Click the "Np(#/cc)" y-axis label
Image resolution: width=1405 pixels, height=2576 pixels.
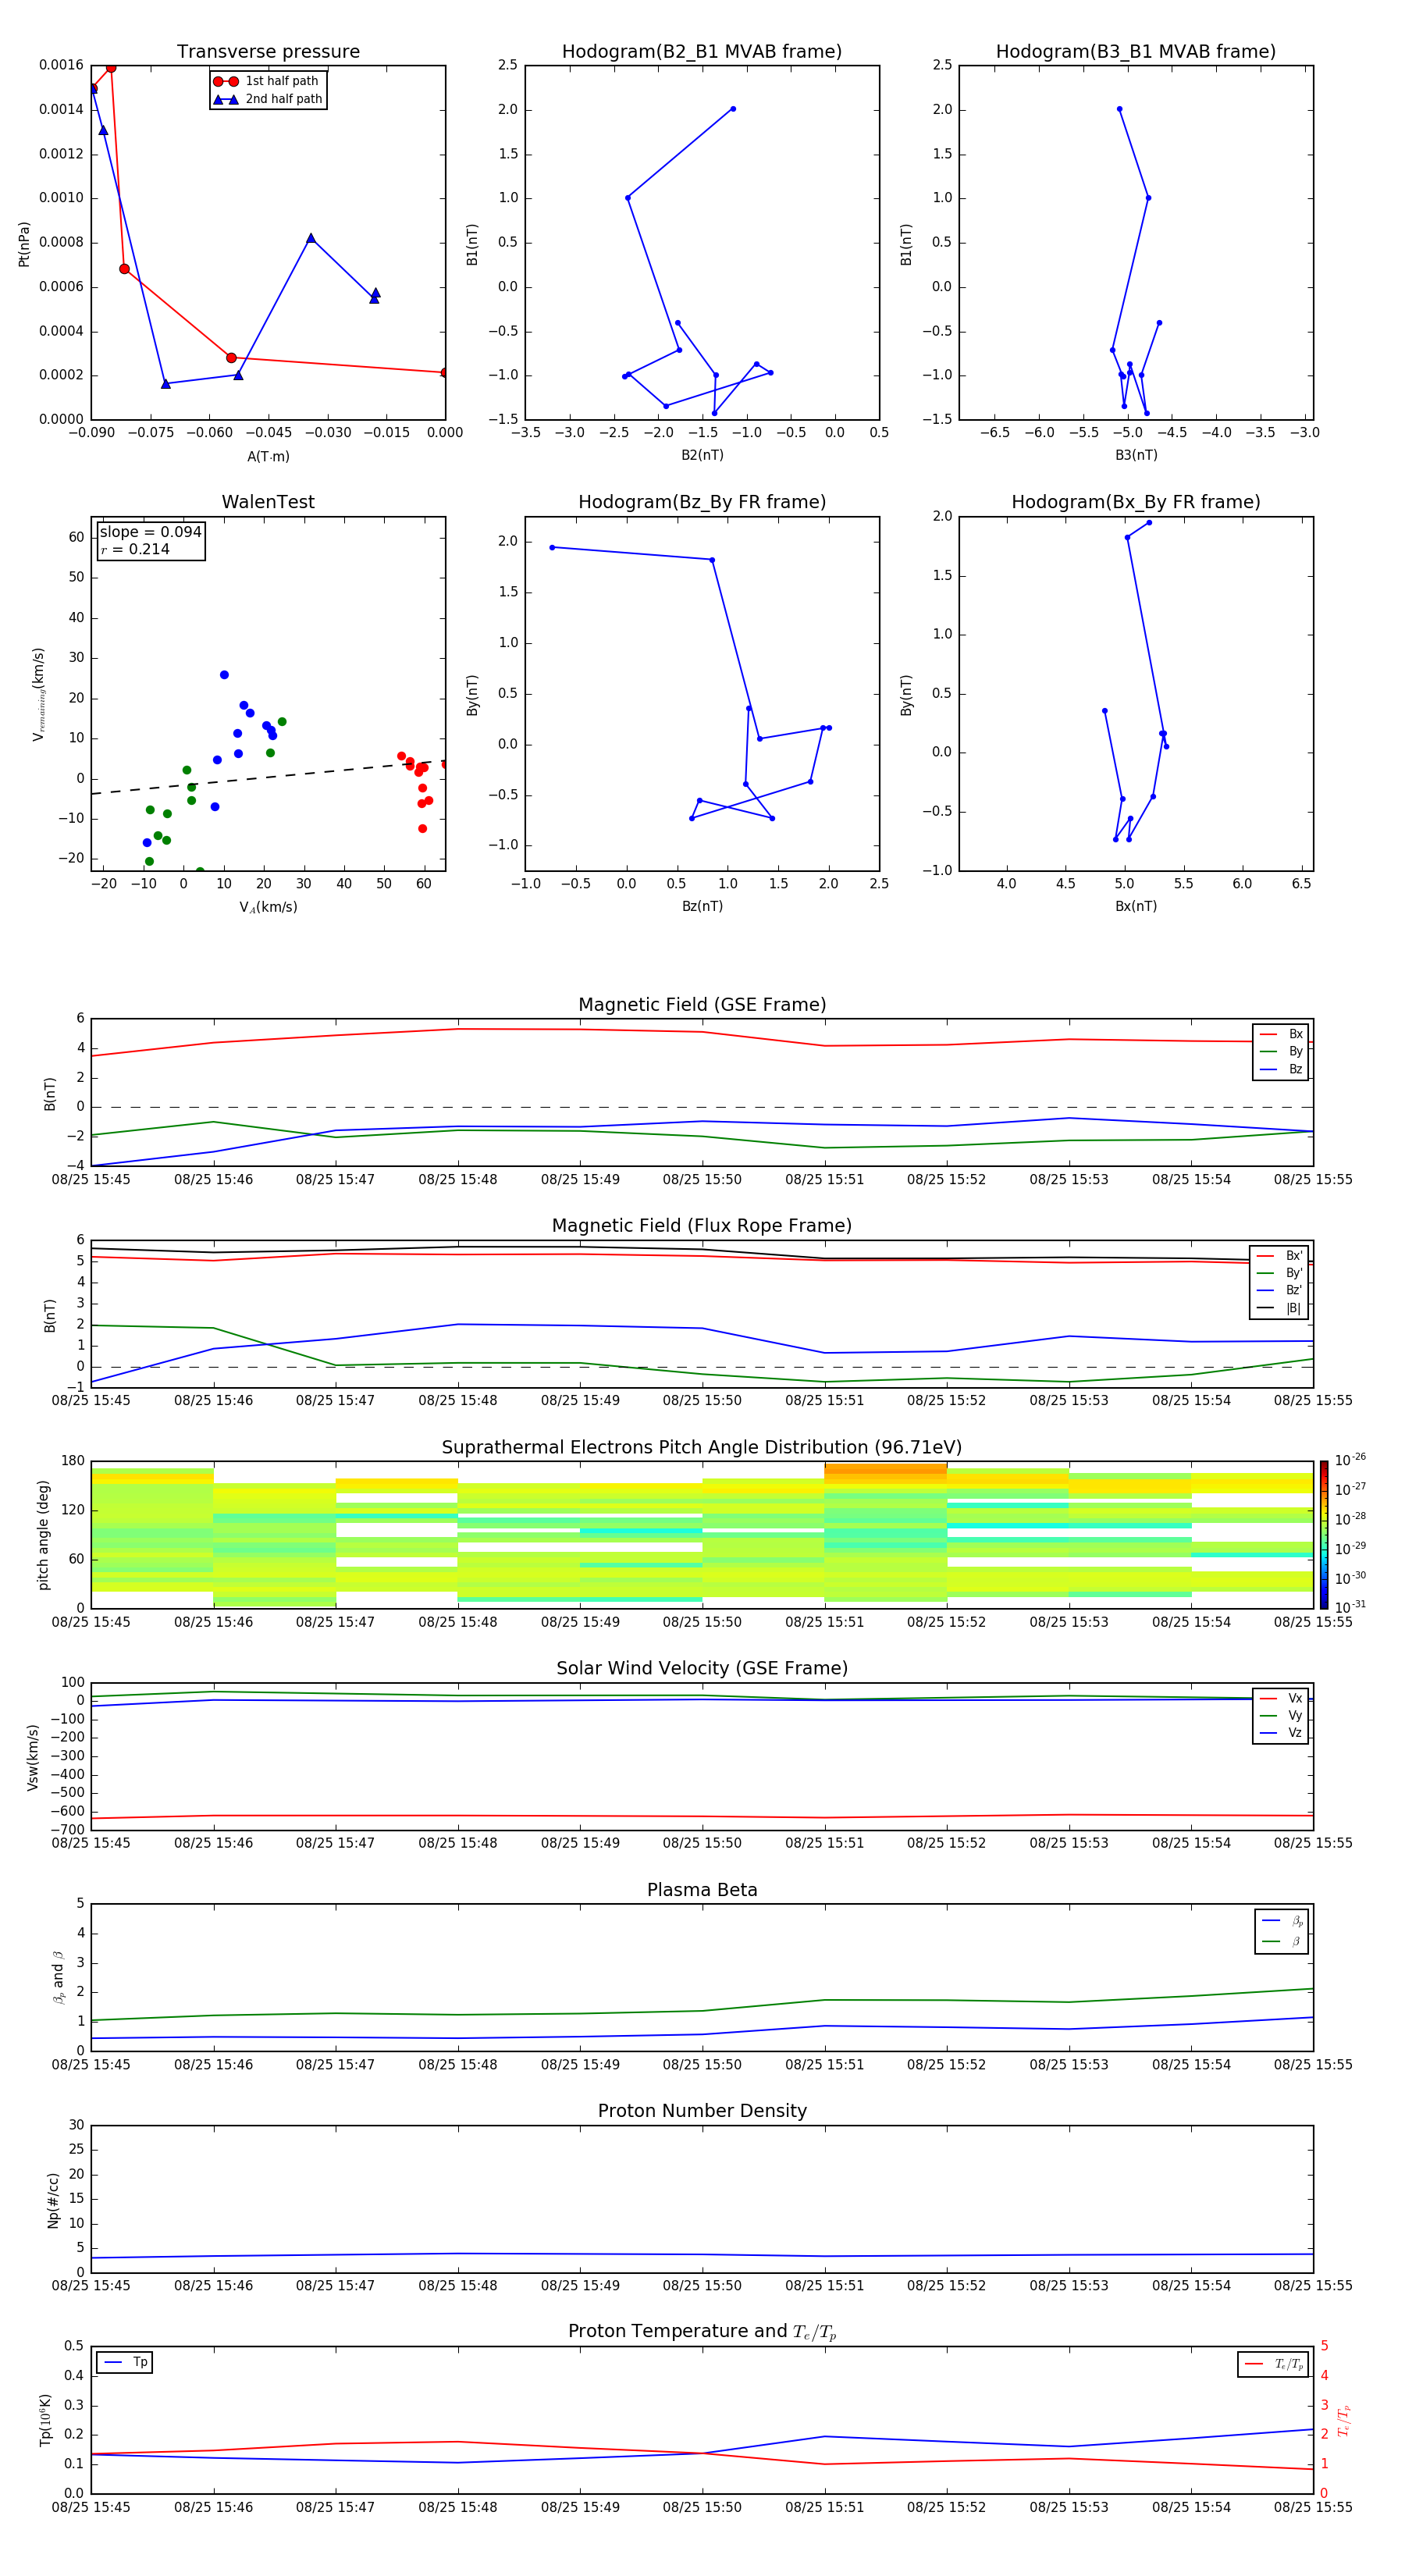click(x=53, y=2200)
